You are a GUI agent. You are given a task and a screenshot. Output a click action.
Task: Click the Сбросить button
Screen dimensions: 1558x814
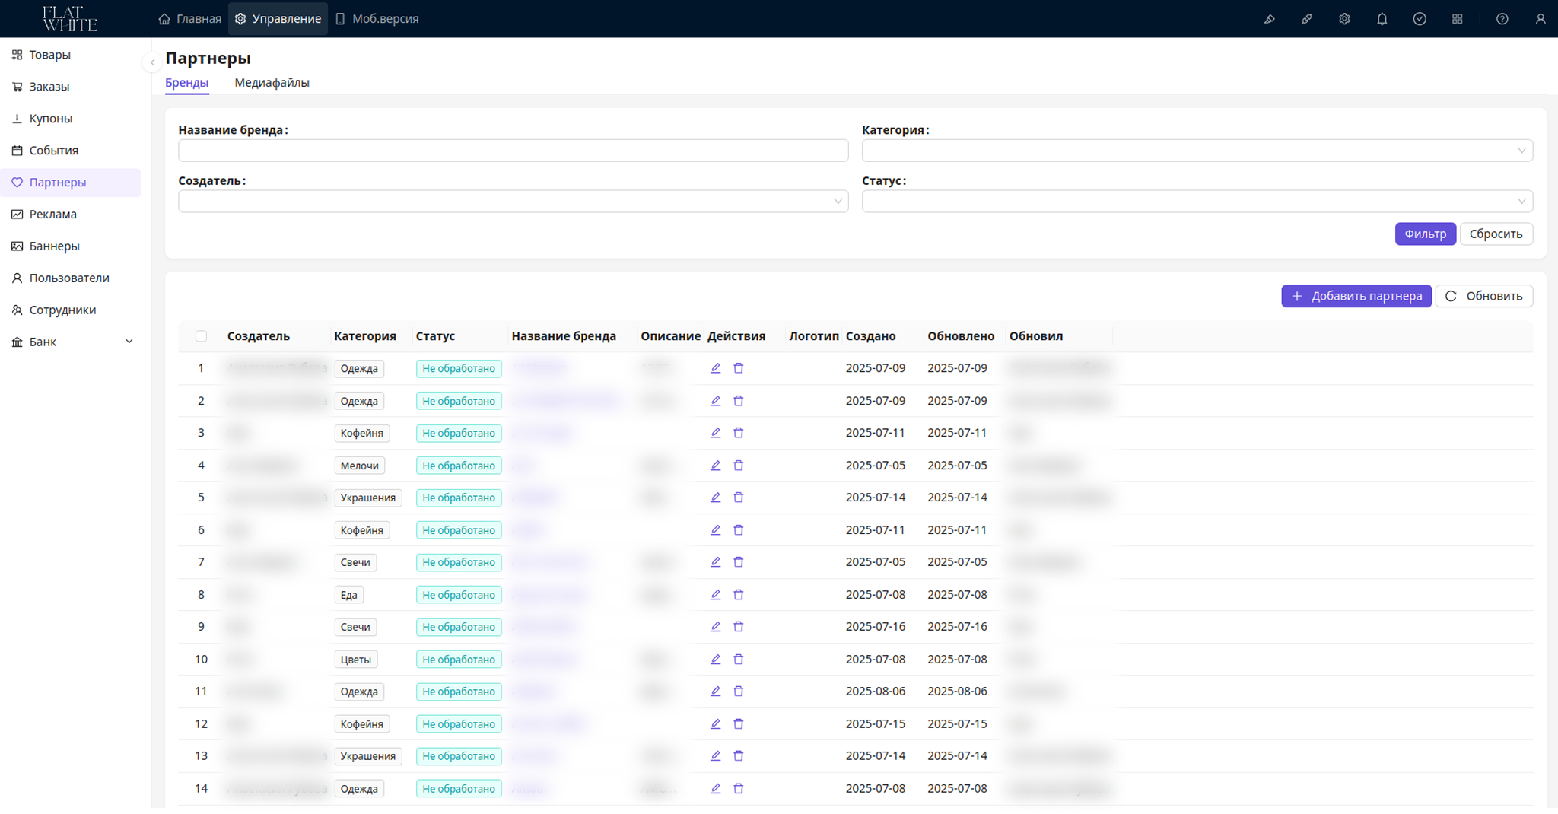tap(1495, 234)
